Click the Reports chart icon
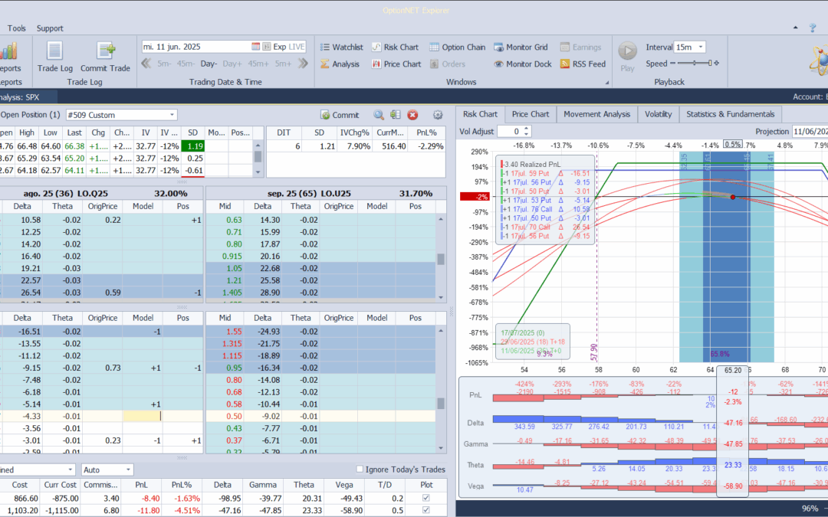 (x=8, y=51)
